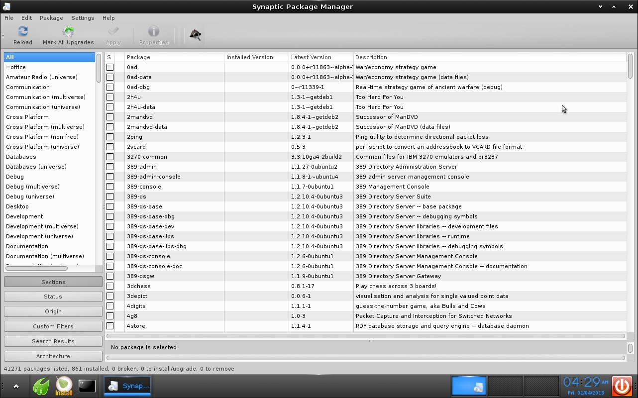This screenshot has height=398, width=638.
Task: Sort by the Latest Version column header
Action: pyautogui.click(x=321, y=57)
